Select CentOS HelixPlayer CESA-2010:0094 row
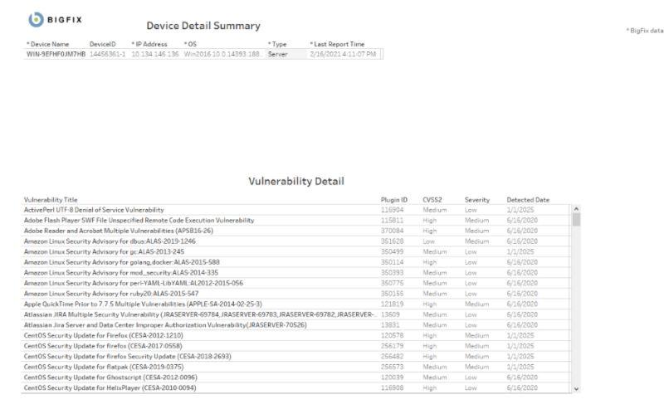The width and height of the screenshot is (669, 409). point(295,387)
